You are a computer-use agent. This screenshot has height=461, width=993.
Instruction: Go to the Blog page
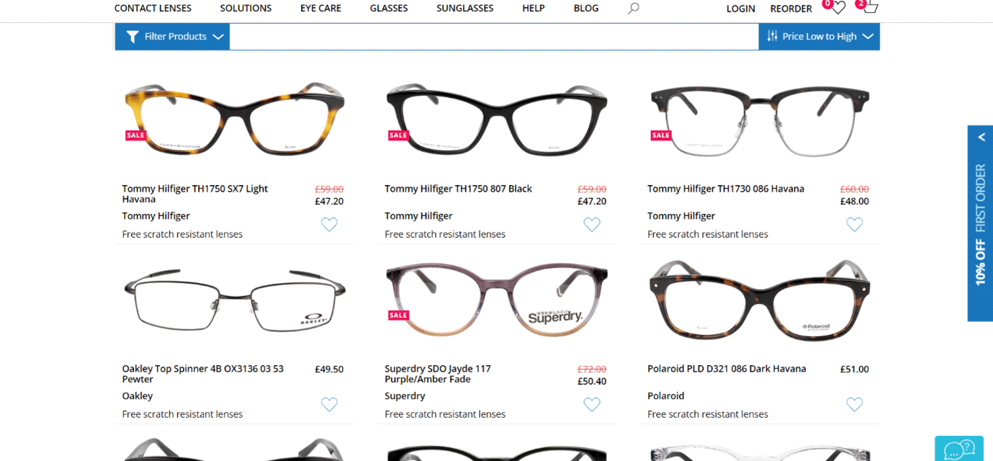(x=586, y=9)
